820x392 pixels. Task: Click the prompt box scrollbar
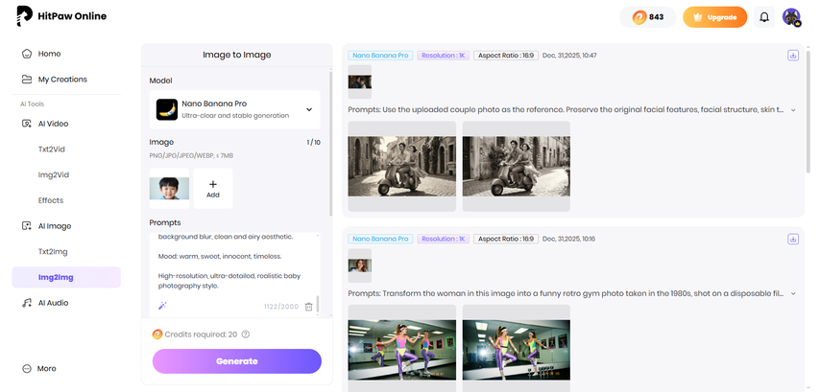(317, 303)
